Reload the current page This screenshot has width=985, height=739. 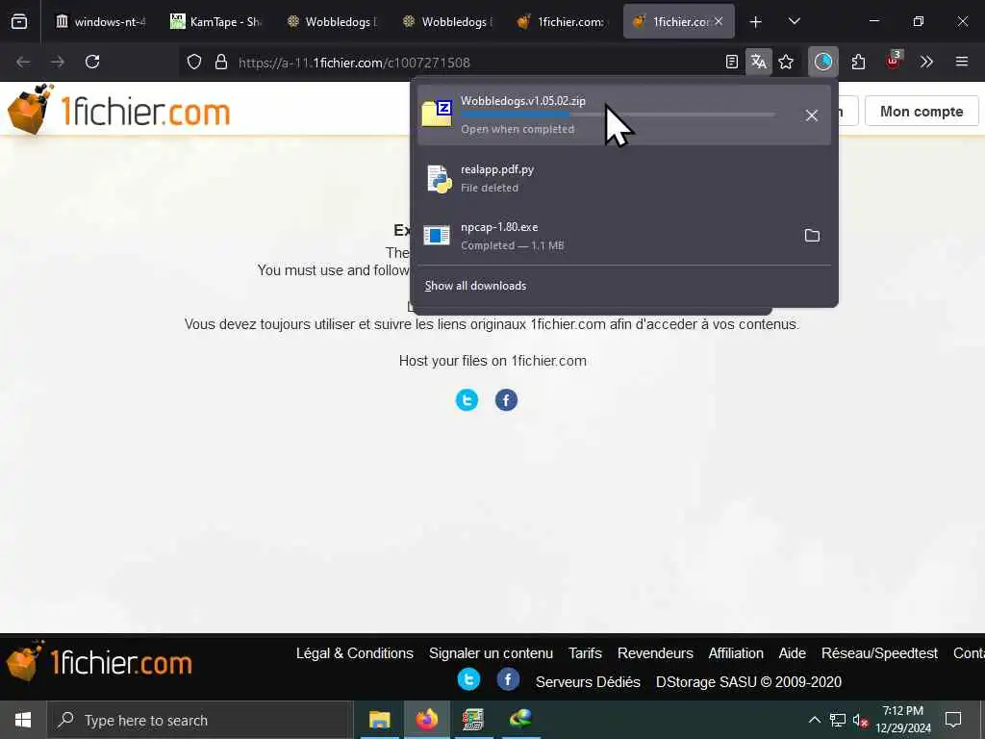[92, 62]
